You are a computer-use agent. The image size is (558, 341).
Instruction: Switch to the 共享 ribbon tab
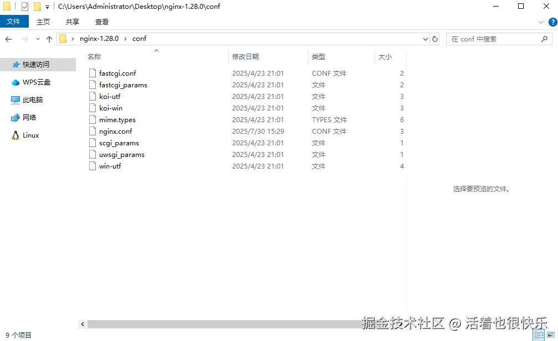(x=72, y=22)
